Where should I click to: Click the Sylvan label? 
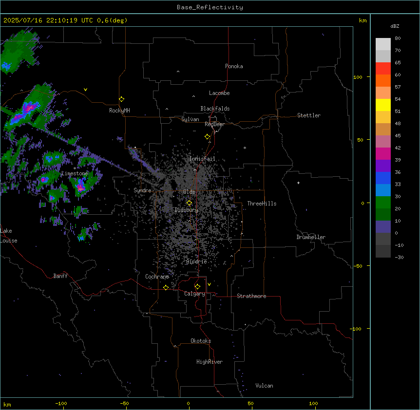click(190, 119)
